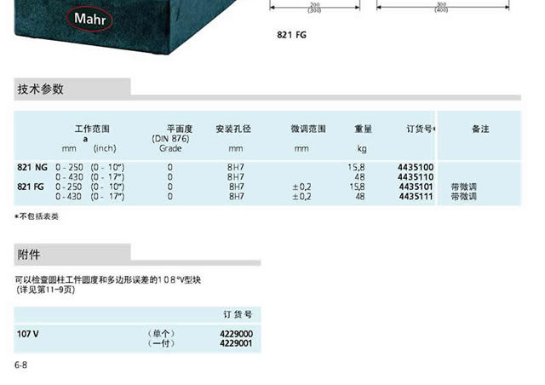Click the '安装孔径' column header
This screenshot has height=385, width=545.
pos(233,129)
